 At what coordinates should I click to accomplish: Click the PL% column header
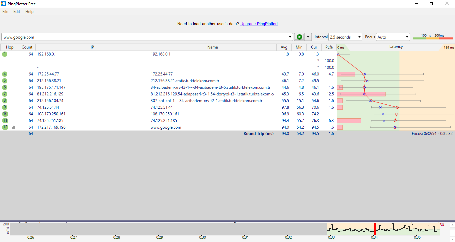(329, 47)
